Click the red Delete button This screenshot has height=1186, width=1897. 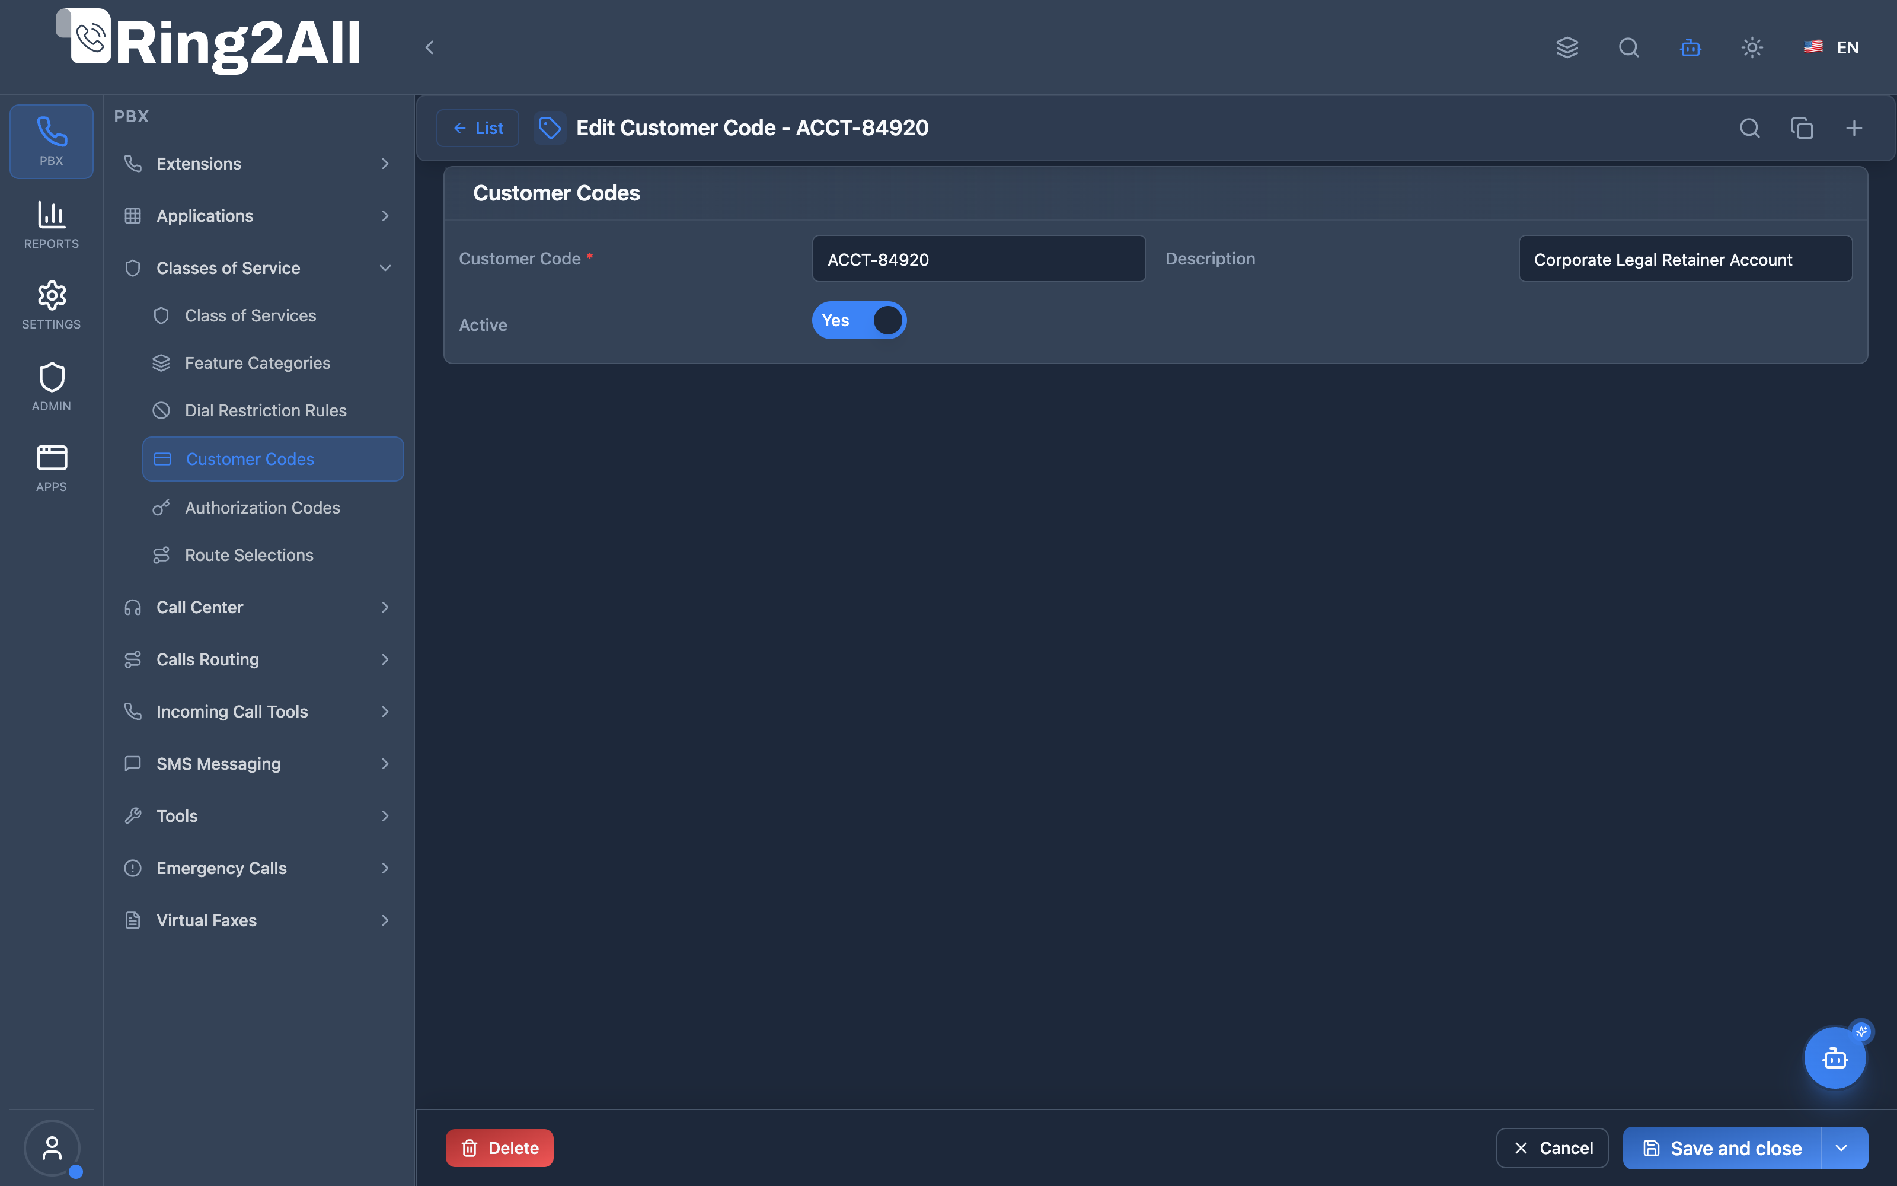coord(499,1149)
